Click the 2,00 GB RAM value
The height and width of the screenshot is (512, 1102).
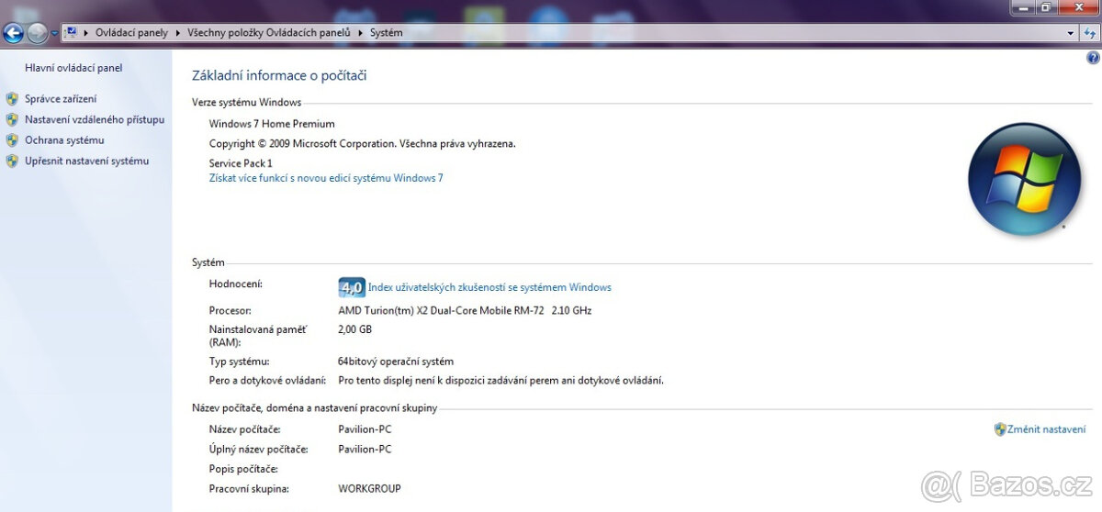click(354, 329)
